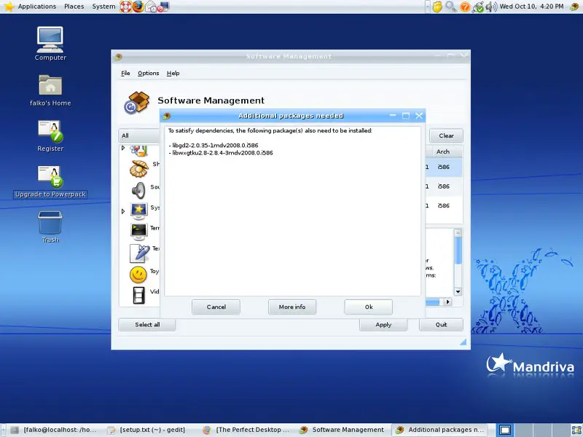
Task: Expand the System category tree arrow
Action: coord(123,211)
